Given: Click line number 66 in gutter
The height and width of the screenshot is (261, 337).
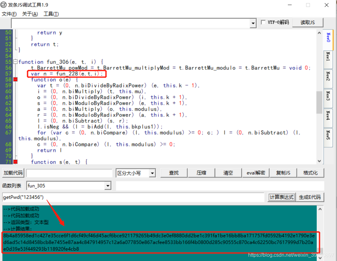Looking at the screenshot, I should [8, 127].
